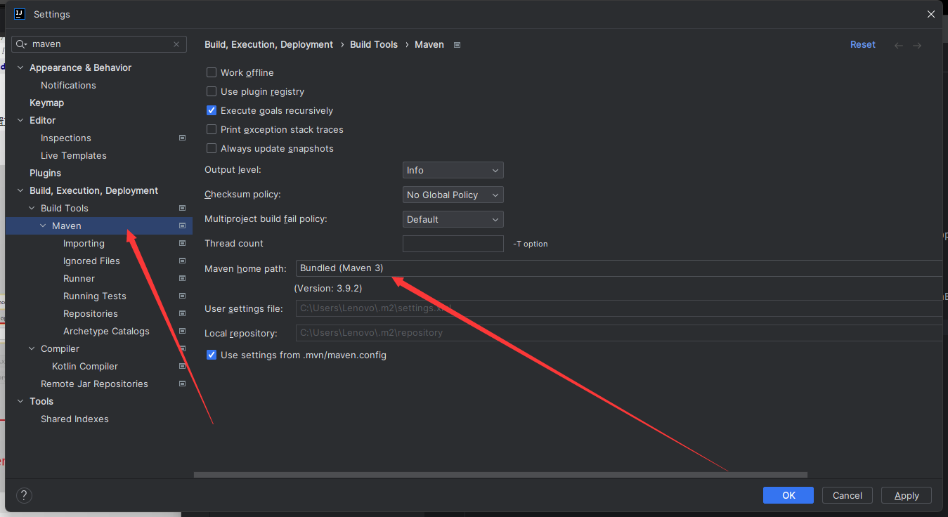The width and height of the screenshot is (948, 517).
Task: Select Keymap in settings tree
Action: [x=46, y=103]
